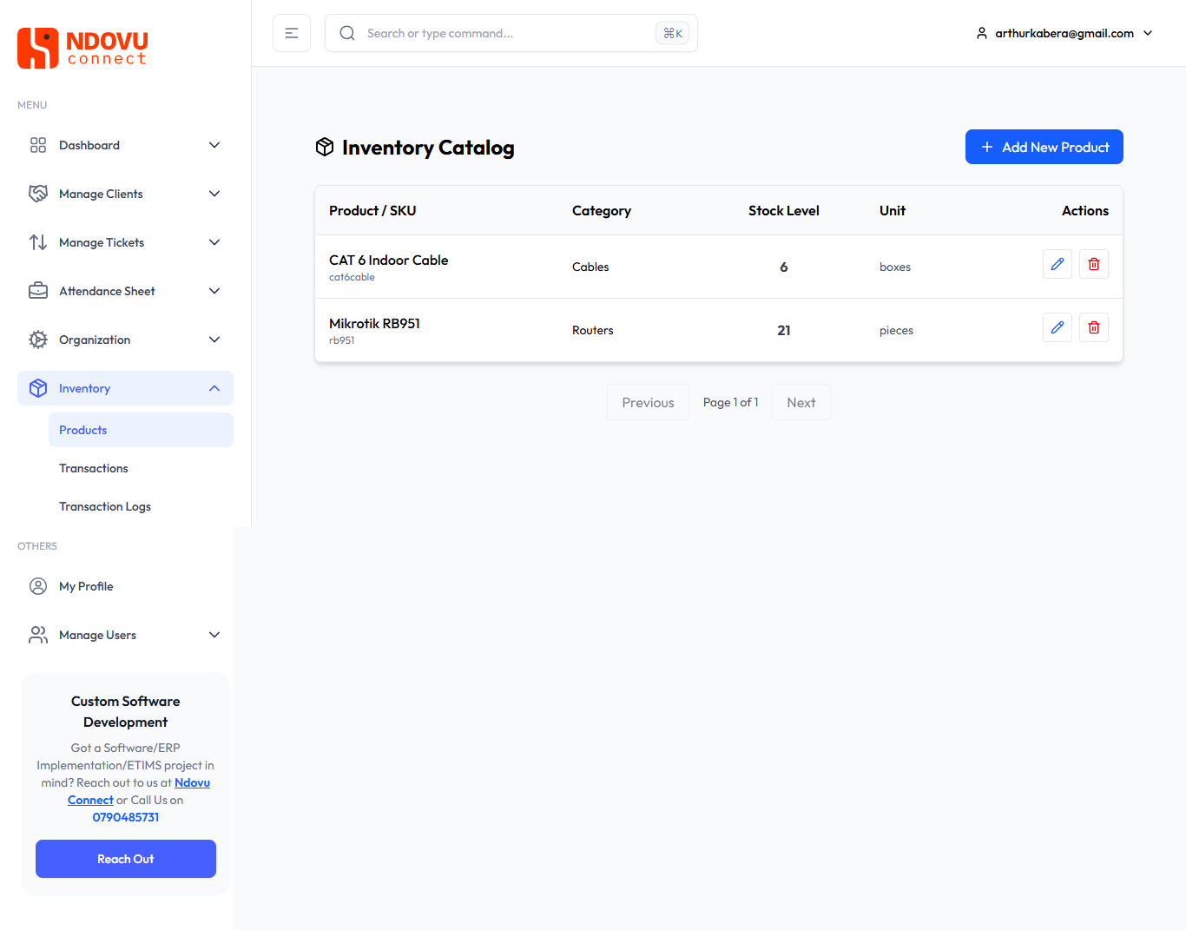The width and height of the screenshot is (1186, 930).
Task: Open the Transactions page
Action: pyautogui.click(x=94, y=468)
